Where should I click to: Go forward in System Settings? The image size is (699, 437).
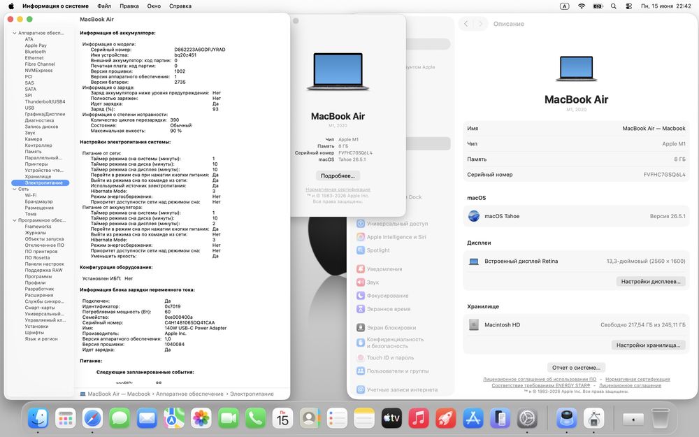tap(480, 24)
